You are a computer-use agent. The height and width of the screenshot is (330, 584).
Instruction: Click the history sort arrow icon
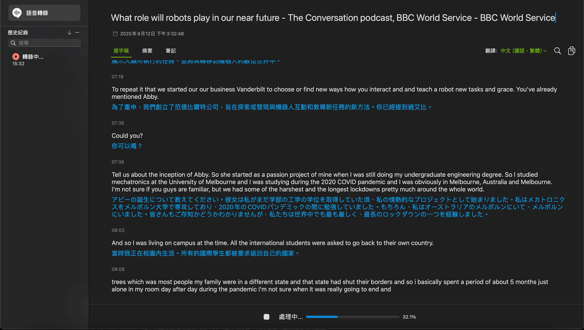coord(69,33)
